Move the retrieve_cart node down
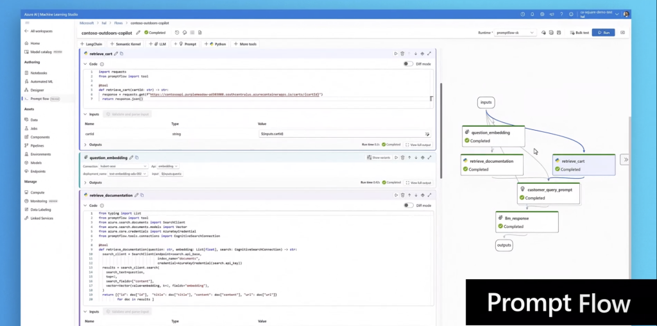Screen dimensions: 657x326 (416, 54)
